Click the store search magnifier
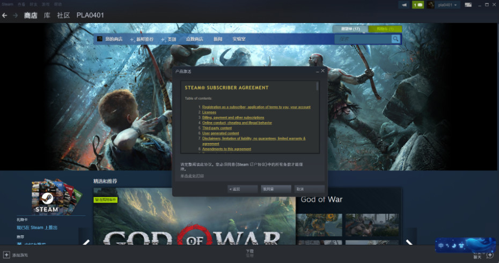 click(x=395, y=39)
